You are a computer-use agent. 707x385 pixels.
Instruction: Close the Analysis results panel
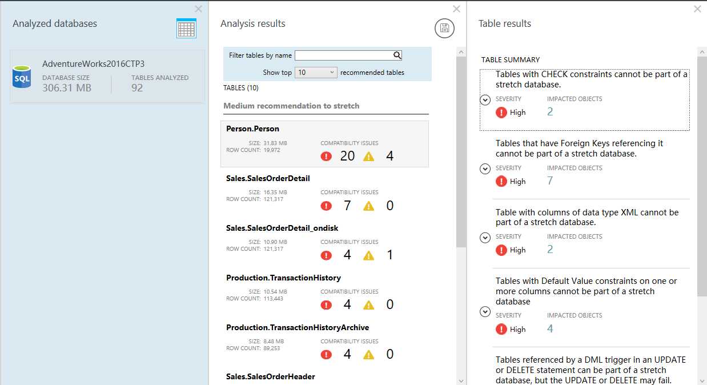(x=456, y=9)
